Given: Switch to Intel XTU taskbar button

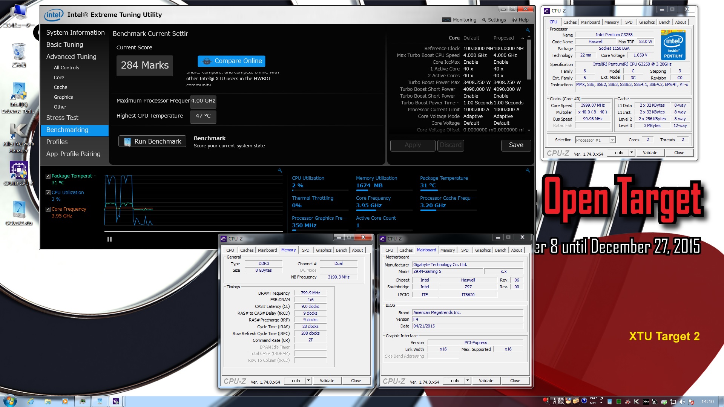Looking at the screenshot, I should pyautogui.click(x=100, y=401).
